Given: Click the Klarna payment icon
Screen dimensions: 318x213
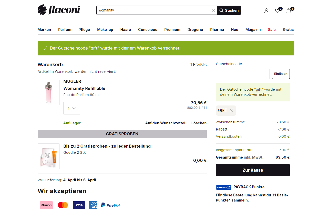Looking at the screenshot, I should (46, 205).
